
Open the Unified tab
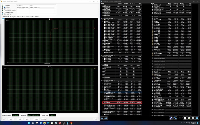tap(32, 17)
